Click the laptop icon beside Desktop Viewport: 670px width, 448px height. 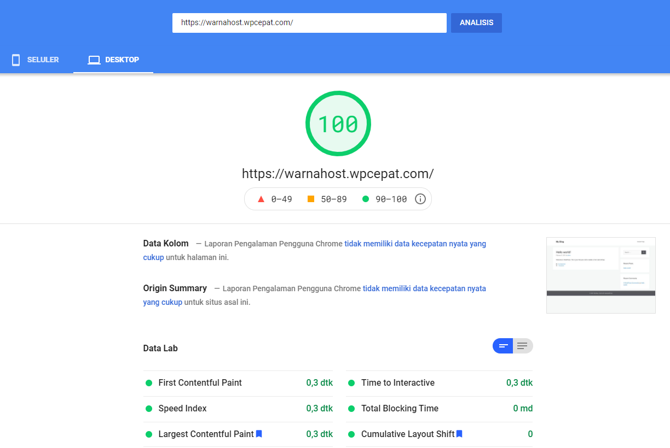pyautogui.click(x=94, y=60)
